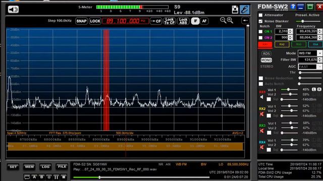Set loop marker B
323x181 pixels.
point(41,177)
